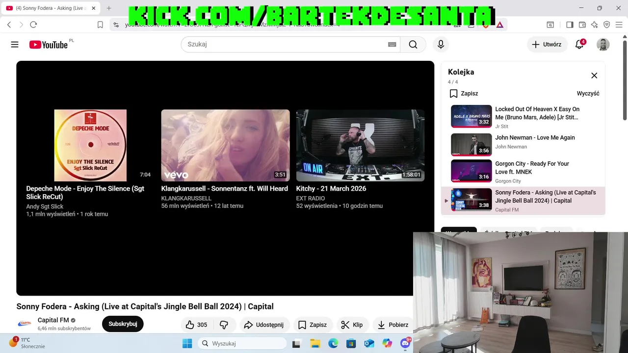This screenshot has width=628, height=353.
Task: Open the weather widget 11°C Słonecznie
Action: [27, 343]
